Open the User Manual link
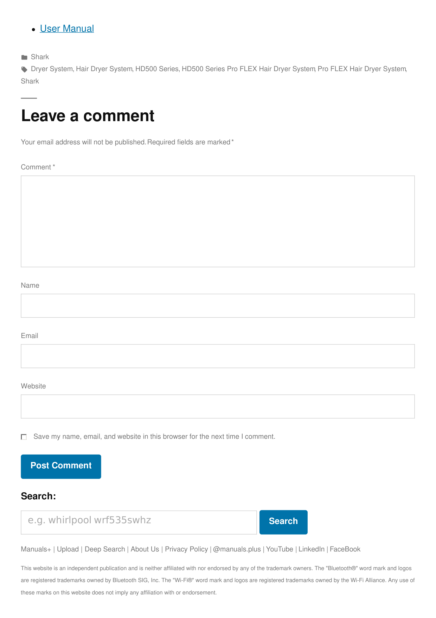436x618 pixels. pyautogui.click(x=67, y=29)
